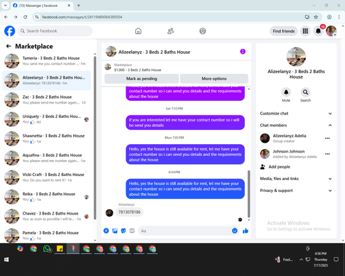Screen dimensions: 345x276
Task: Open the Groups icon in top navigation
Action: [x=203, y=31]
